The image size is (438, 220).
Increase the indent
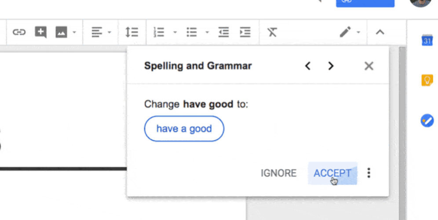click(245, 32)
